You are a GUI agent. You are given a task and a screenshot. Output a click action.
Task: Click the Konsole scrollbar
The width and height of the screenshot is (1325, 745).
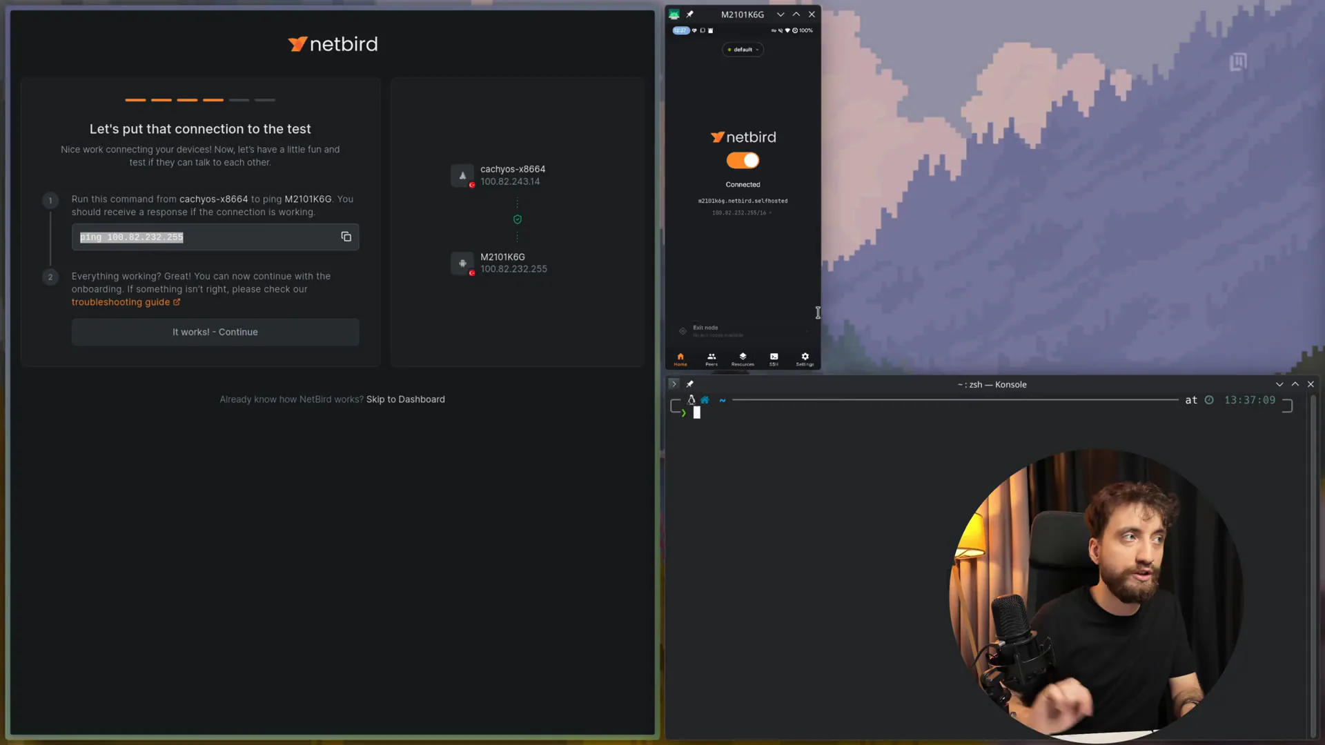pyautogui.click(x=1313, y=566)
